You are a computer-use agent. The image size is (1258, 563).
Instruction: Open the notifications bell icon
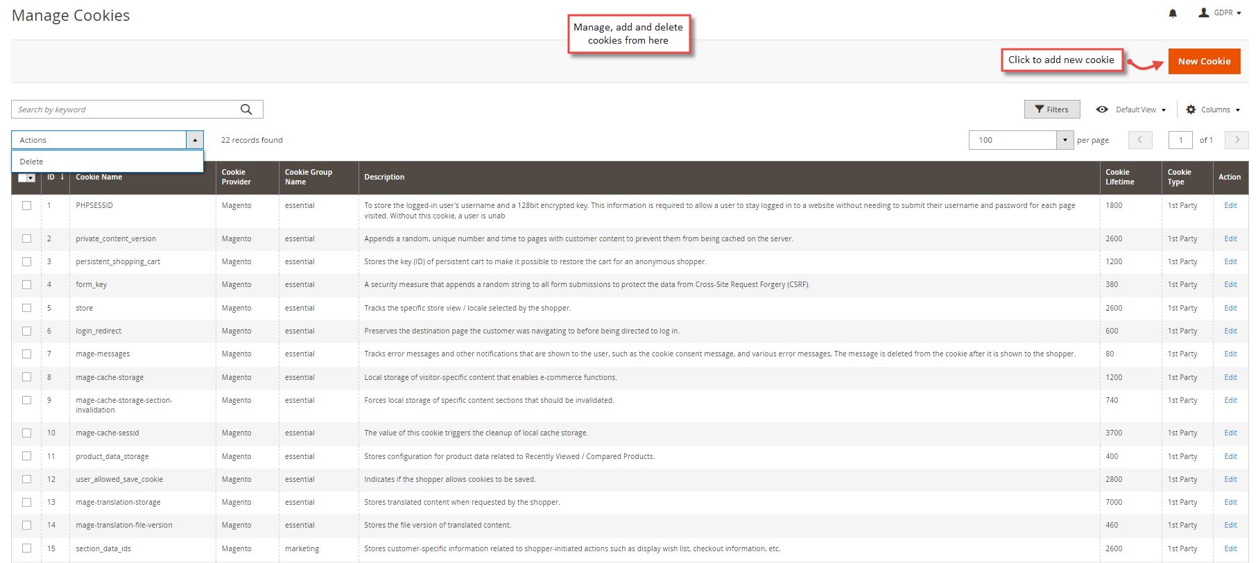pyautogui.click(x=1173, y=13)
